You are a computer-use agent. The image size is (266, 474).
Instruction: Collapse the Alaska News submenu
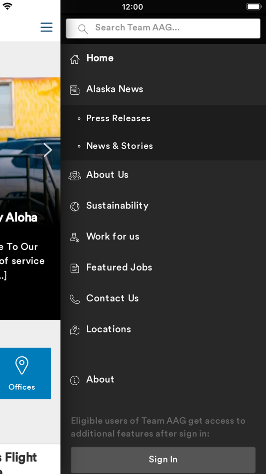163,89
